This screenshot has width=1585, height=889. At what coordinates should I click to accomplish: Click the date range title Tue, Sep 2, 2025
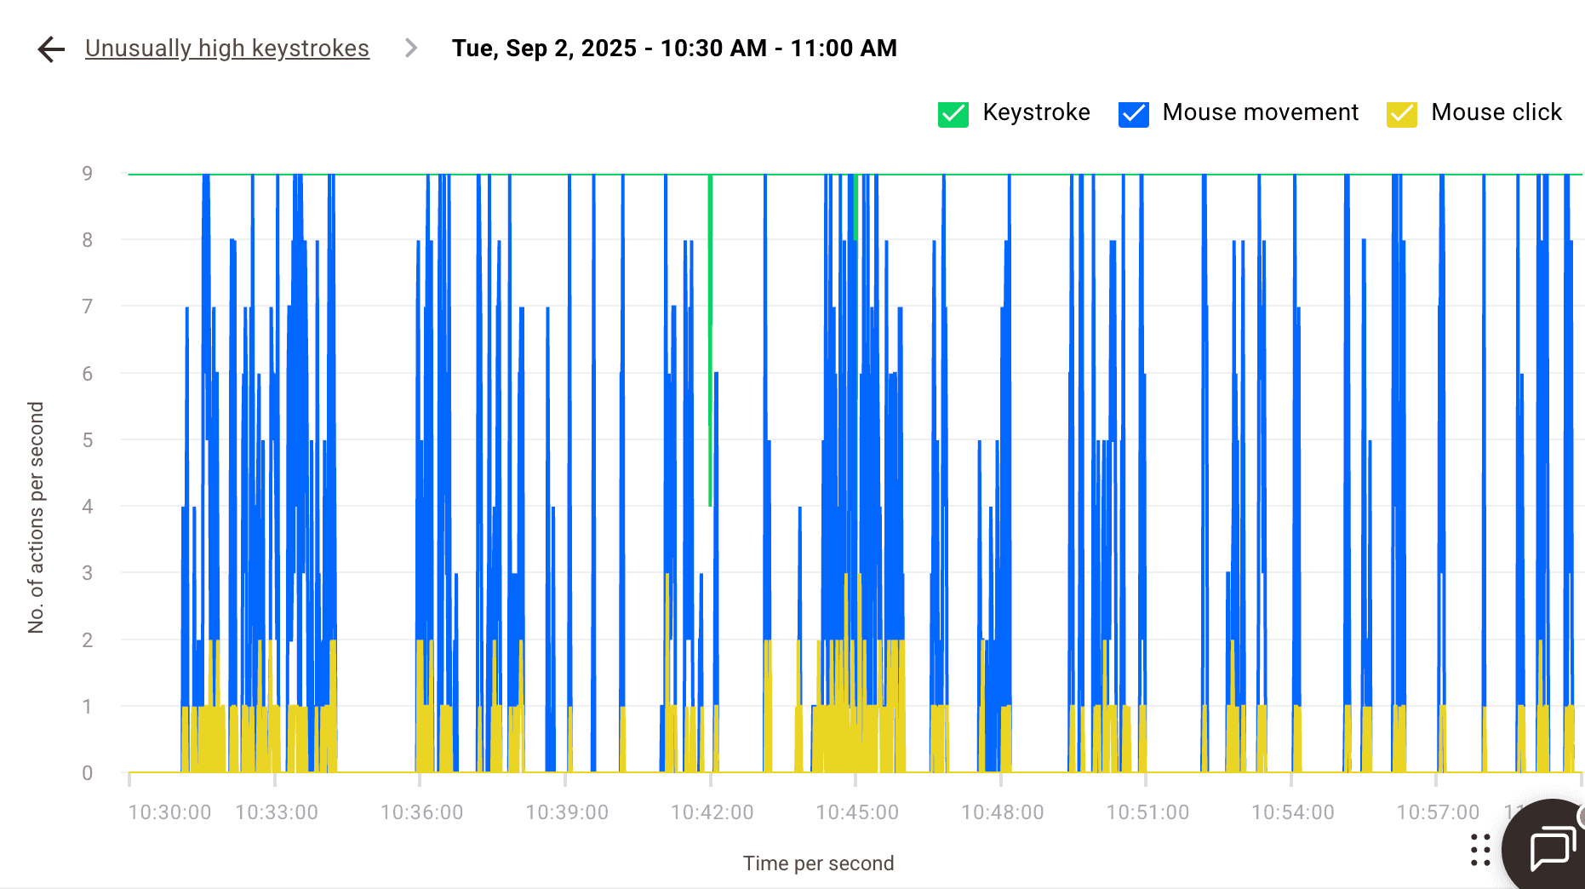tap(674, 49)
